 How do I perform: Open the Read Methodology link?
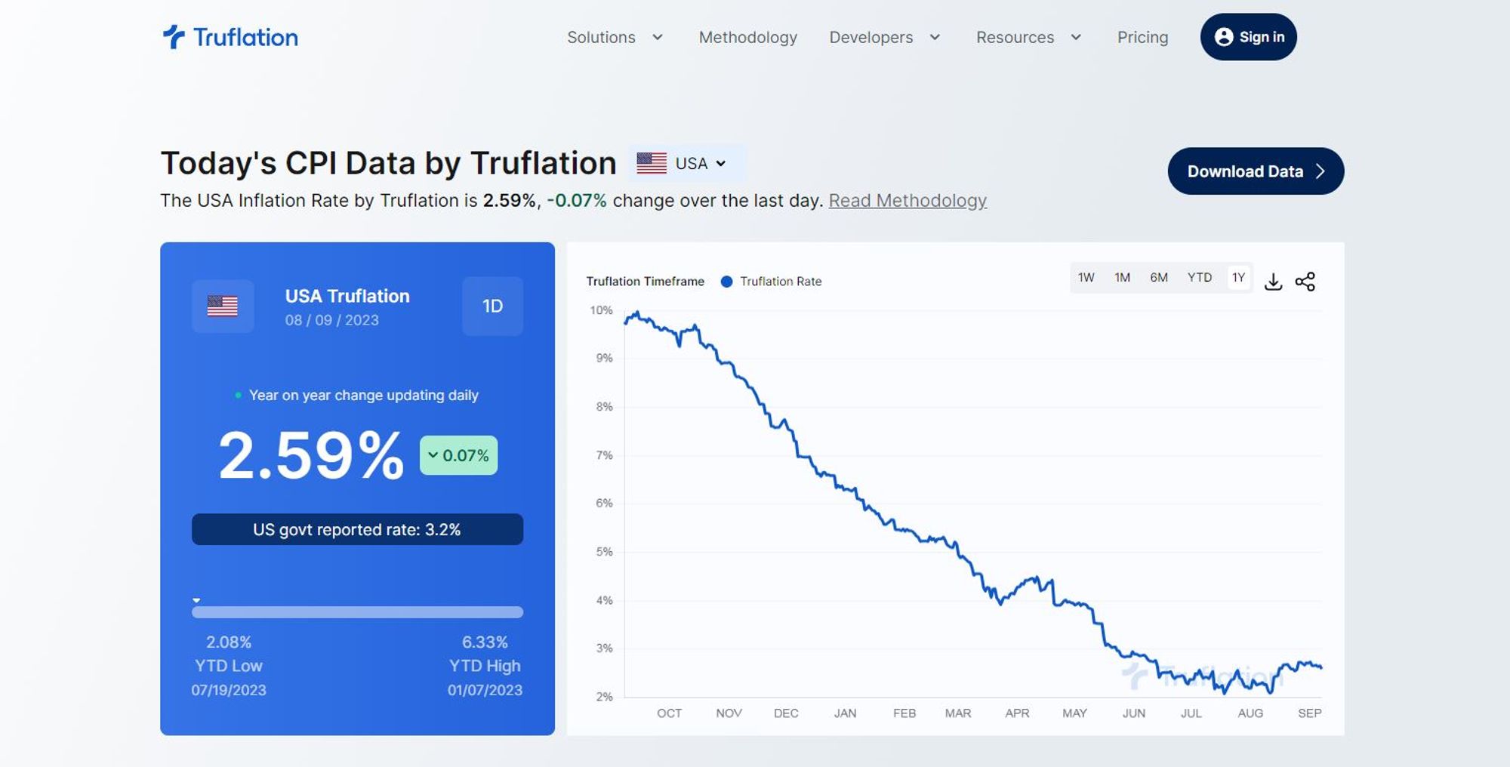click(x=908, y=200)
